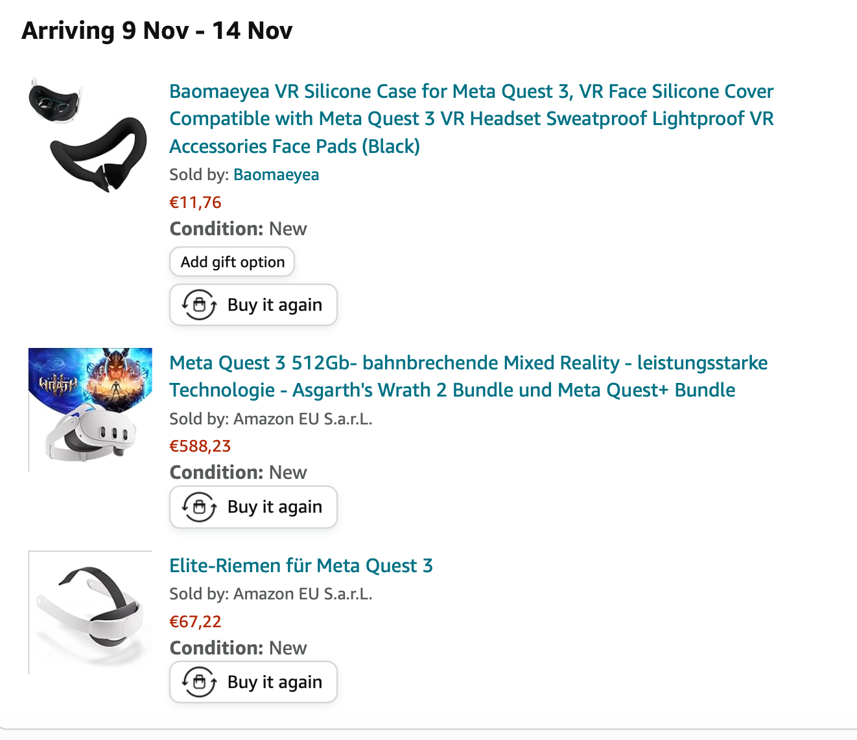Click the €588,23 price
857x740 pixels.
pos(200,446)
